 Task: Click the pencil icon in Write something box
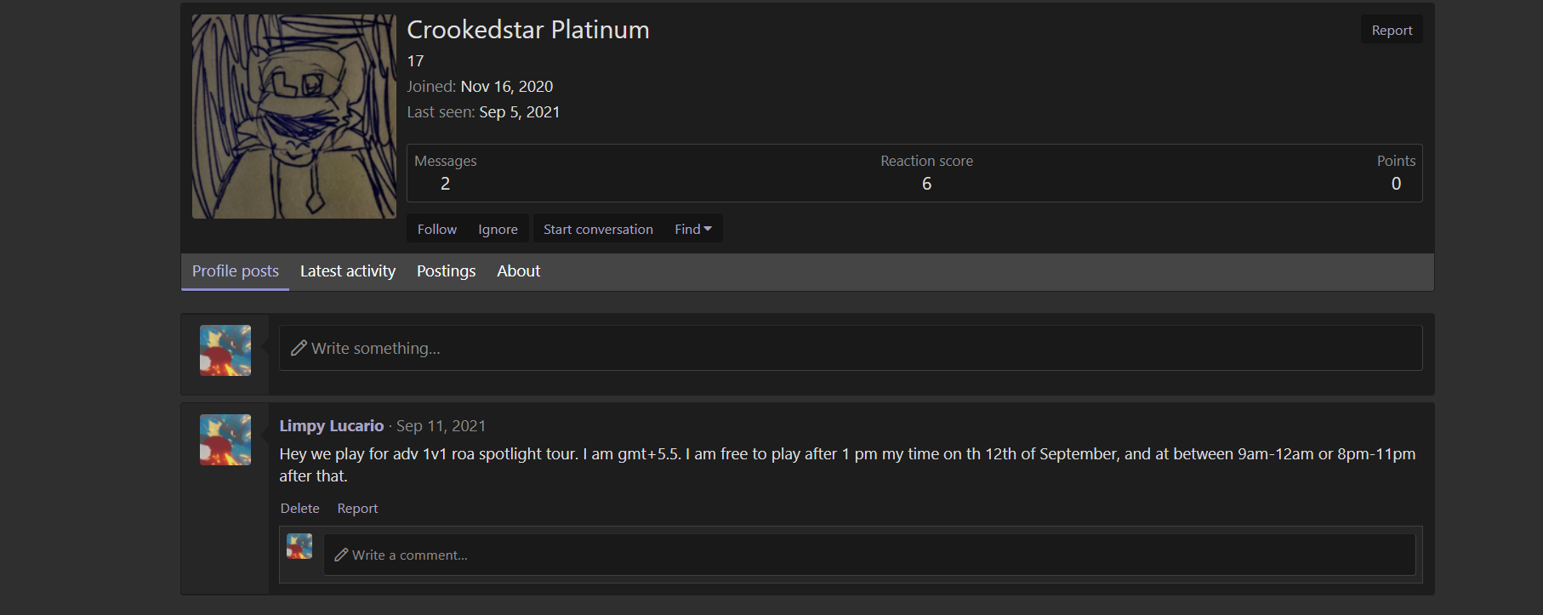coord(299,348)
